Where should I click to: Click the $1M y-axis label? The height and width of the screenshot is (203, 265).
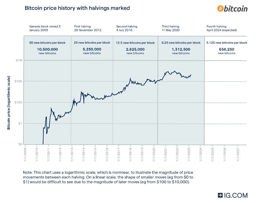[x=18, y=60]
